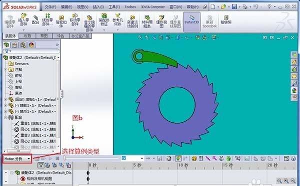Viewport: 300px width, 186px height.
Task: Click the Save icon in title toolbar
Action: [x=234, y=7]
